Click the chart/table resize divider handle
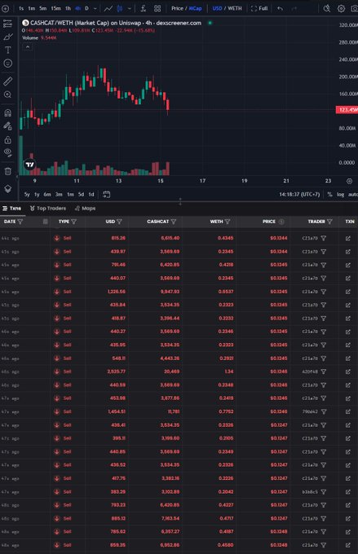Image resolution: width=358 pixels, height=554 pixels. click(180, 201)
